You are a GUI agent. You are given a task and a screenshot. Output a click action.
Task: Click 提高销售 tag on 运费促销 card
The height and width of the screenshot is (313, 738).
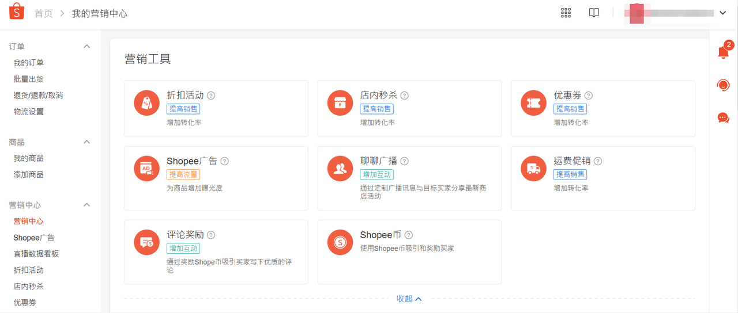click(570, 174)
